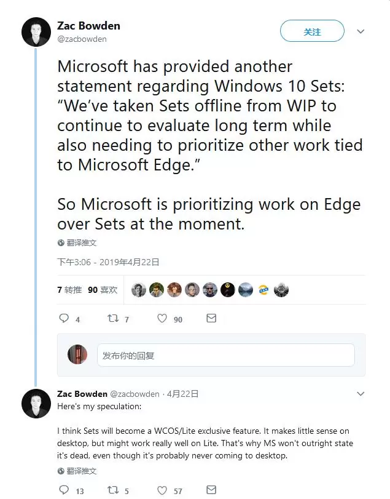Like the speculation tweet with 57 likes
Screen dimensions: 390x499
162,490
